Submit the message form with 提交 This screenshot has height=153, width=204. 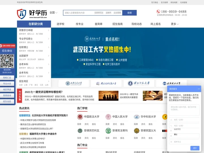tap(195, 148)
